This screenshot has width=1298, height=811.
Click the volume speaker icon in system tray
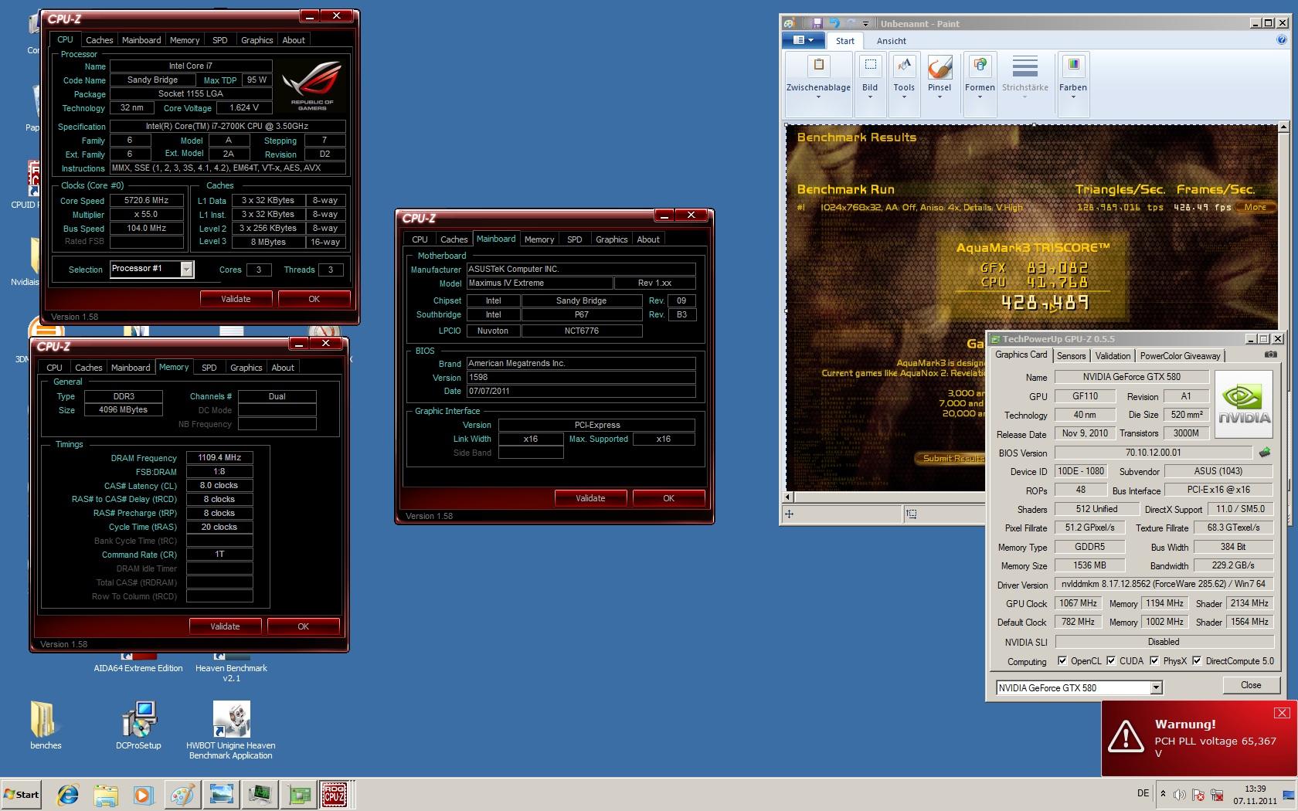[x=1180, y=795]
